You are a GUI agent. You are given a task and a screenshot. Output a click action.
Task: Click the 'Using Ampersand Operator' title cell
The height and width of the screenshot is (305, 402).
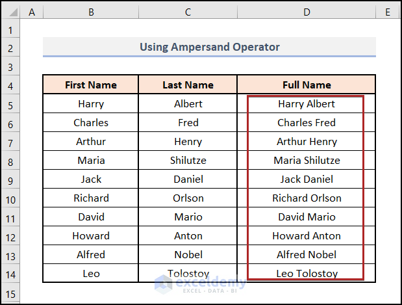(x=209, y=47)
